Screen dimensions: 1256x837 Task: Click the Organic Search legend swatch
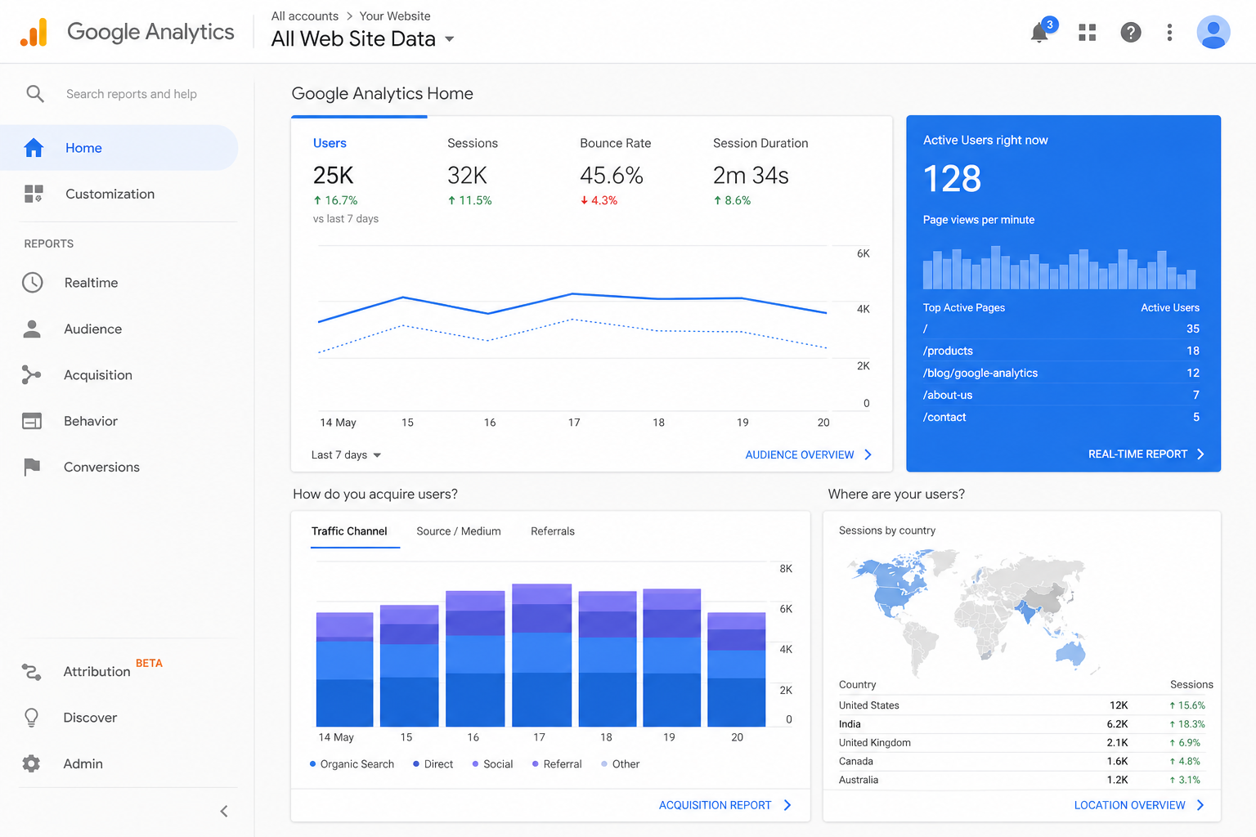(312, 764)
